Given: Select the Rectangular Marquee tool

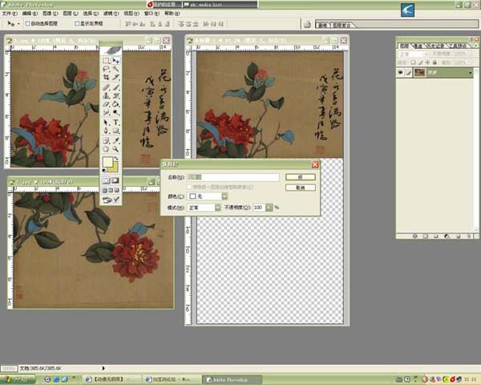Looking at the screenshot, I should pyautogui.click(x=106, y=61).
